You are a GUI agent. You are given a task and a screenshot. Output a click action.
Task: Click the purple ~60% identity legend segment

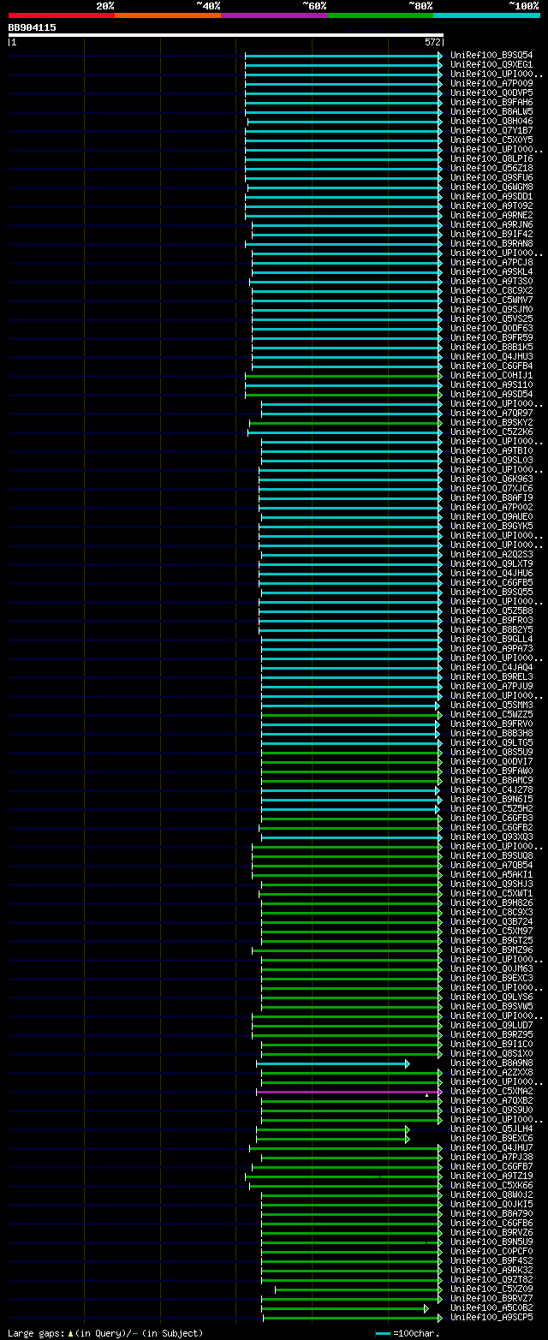pyautogui.click(x=273, y=15)
